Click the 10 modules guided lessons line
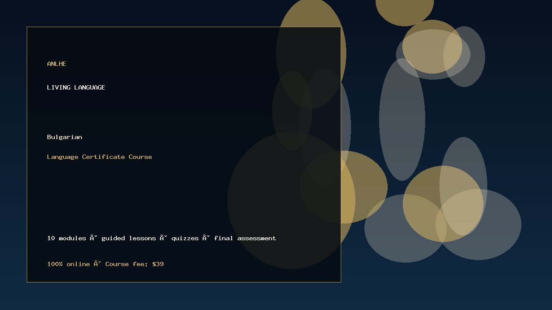Screen dimensions: 552x310 (162, 238)
